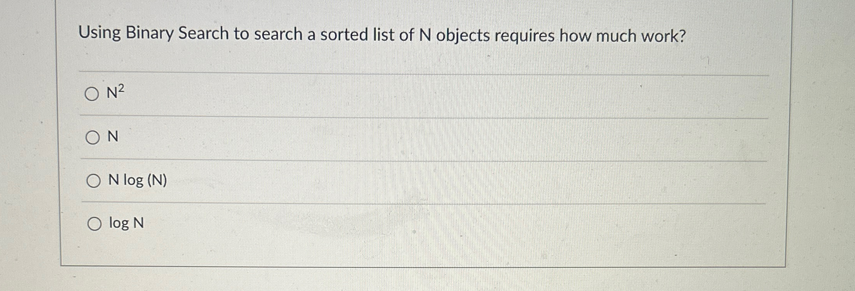Click the first answer row

[387, 94]
